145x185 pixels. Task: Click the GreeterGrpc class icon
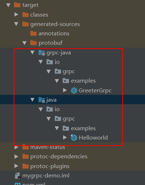pyautogui.click(x=74, y=91)
